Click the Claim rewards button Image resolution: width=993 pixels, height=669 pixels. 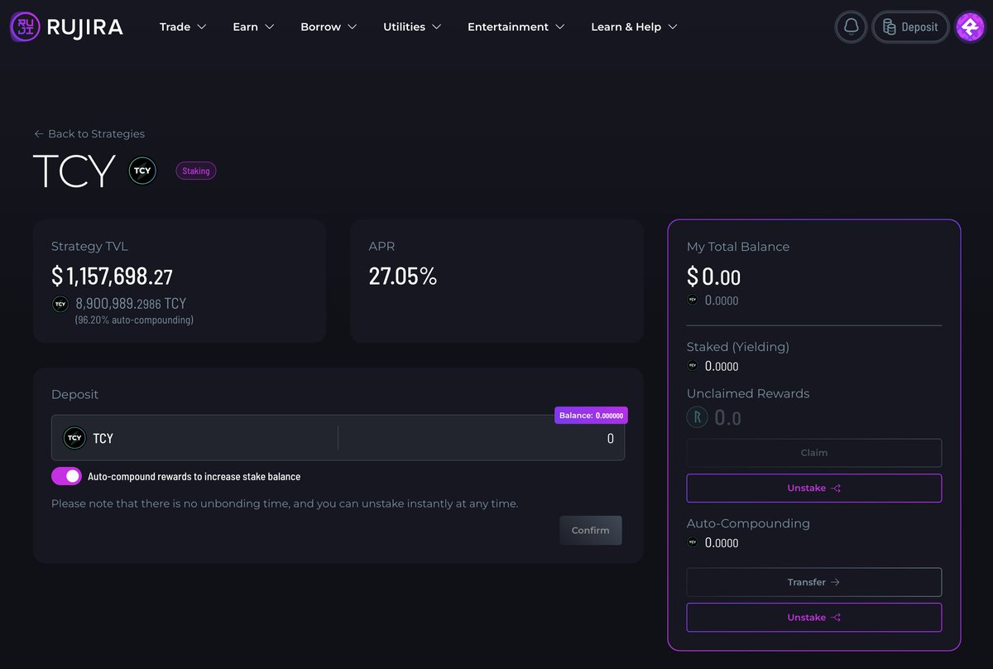tap(814, 453)
